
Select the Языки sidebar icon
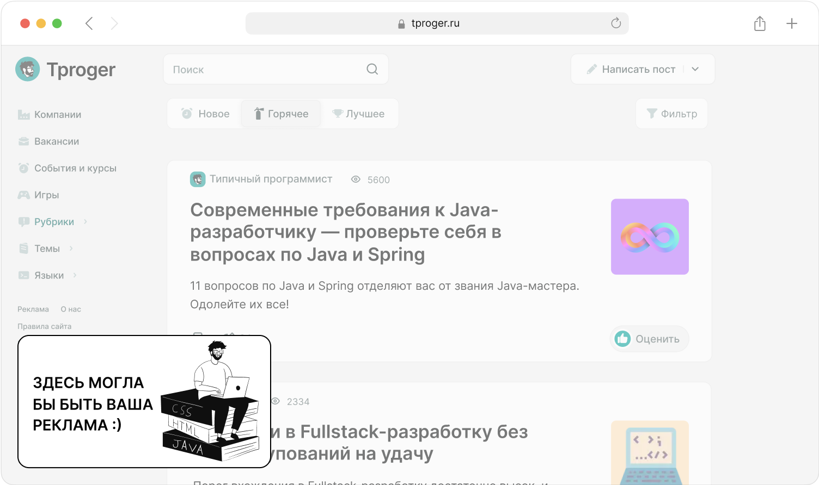coord(24,275)
